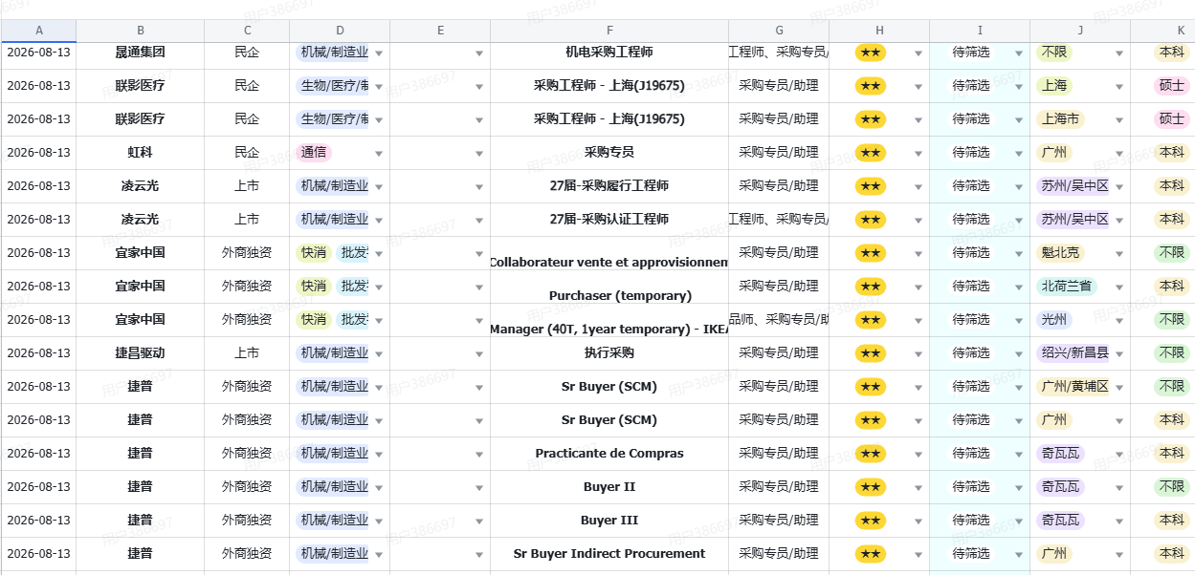
Task: Click the 待筛选 status in 执行采购 row
Action: (971, 353)
